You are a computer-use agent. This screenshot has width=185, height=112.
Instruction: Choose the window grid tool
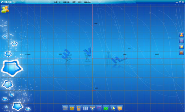coord(85,108)
